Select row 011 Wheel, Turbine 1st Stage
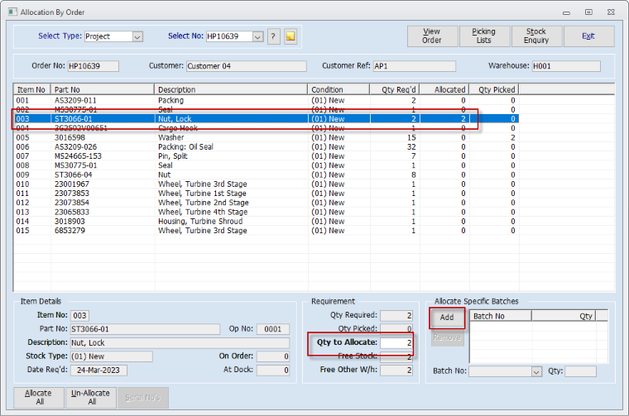 click(266, 194)
